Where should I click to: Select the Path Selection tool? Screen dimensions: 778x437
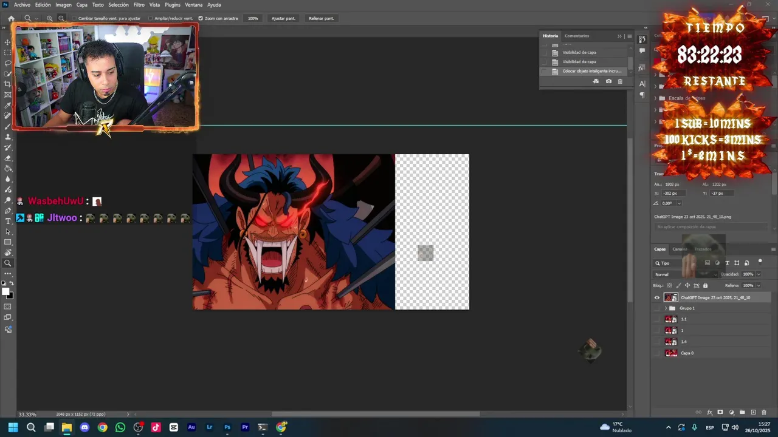point(8,232)
